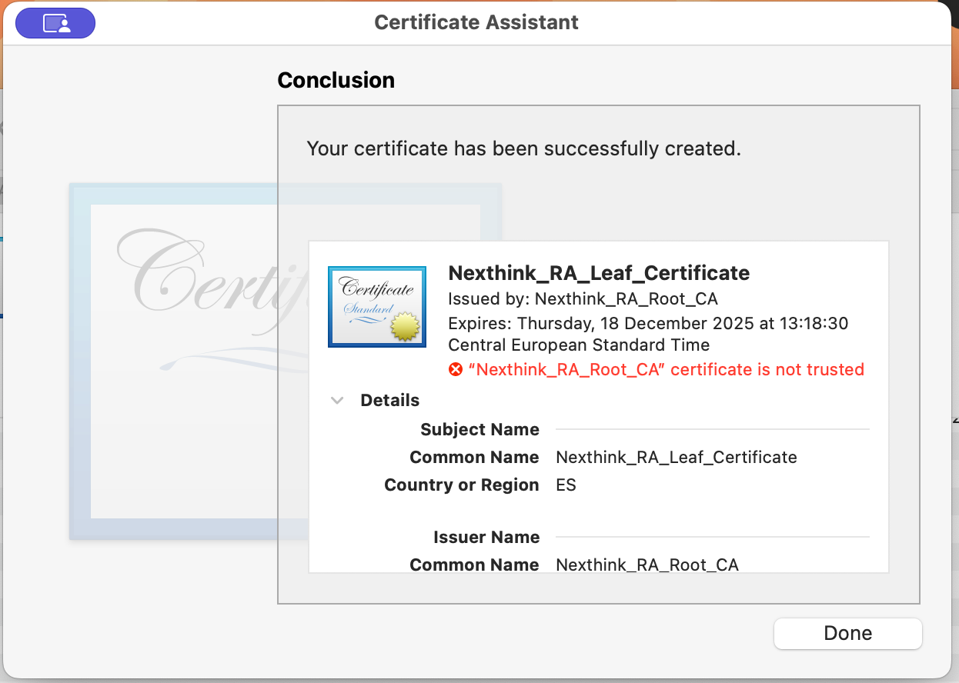Click the "successfully created" confirmation message
This screenshot has width=959, height=683.
coord(523,148)
